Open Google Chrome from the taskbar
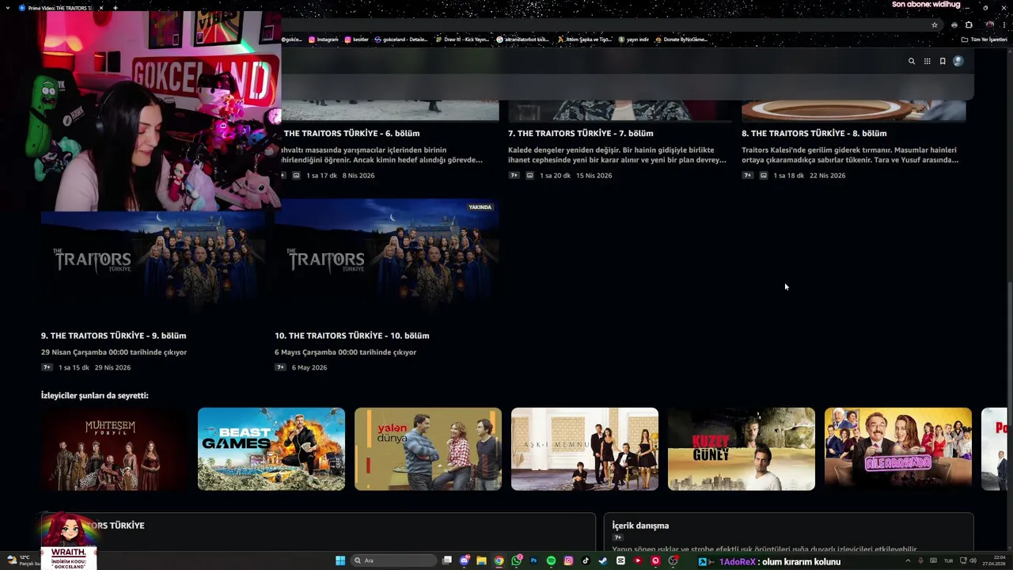Image resolution: width=1013 pixels, height=570 pixels. (499, 560)
